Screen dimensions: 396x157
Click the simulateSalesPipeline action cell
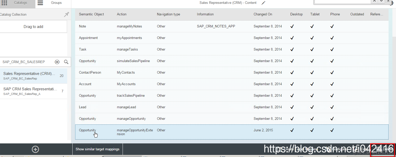pos(133,61)
